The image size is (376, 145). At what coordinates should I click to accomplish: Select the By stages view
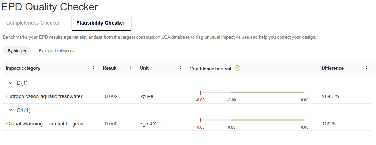coord(17,51)
